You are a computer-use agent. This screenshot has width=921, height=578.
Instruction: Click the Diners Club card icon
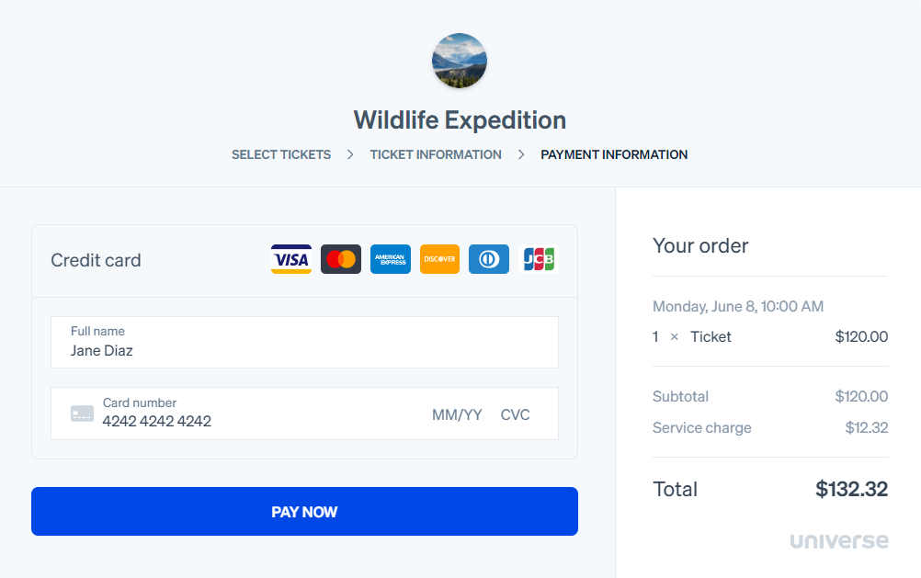click(x=489, y=259)
